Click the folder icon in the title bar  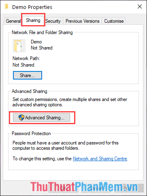[6, 6]
